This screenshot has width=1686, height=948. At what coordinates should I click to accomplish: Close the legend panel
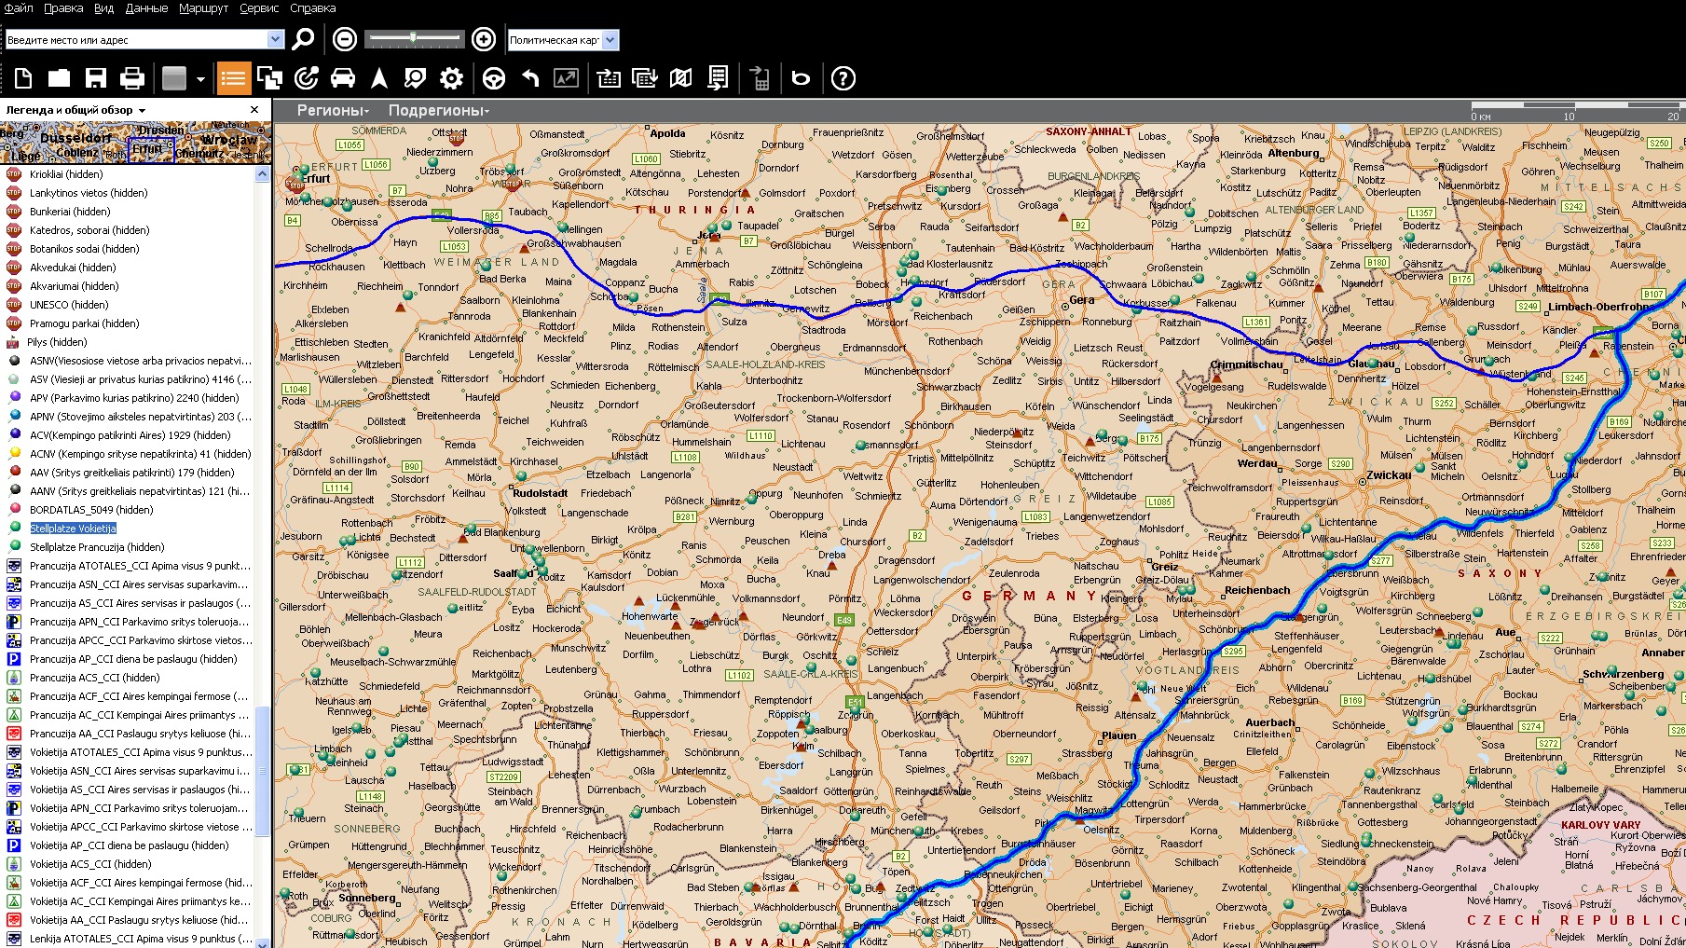point(254,110)
